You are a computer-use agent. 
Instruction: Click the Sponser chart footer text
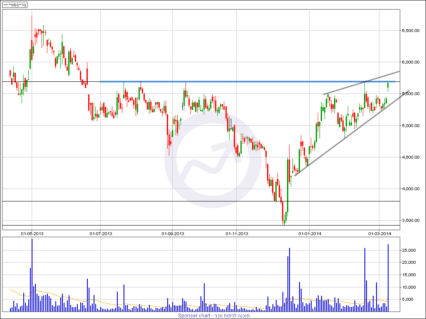(x=214, y=316)
